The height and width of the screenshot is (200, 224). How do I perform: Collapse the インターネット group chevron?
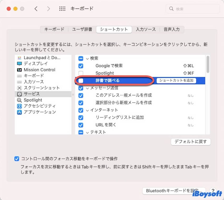pos(87,110)
